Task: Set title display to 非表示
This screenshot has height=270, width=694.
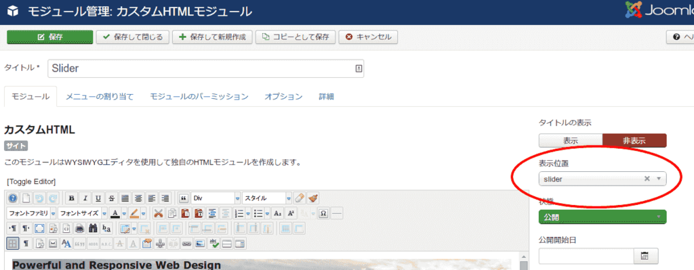Action: click(634, 141)
